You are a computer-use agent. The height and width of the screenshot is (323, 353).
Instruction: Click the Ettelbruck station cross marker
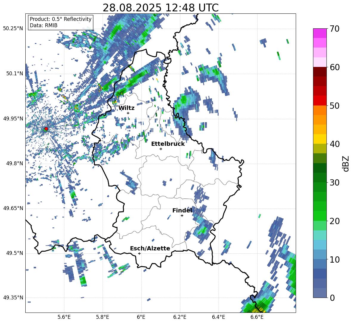pos(161,149)
